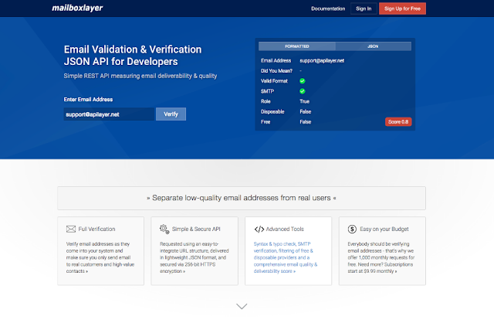494x330 pixels.
Task: Click the envelope icon for Full Verification
Action: coord(71,229)
